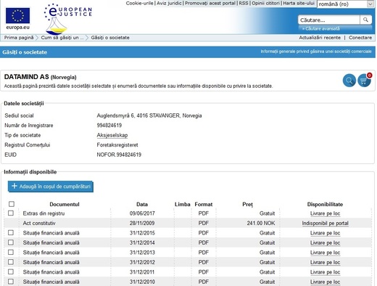The image size is (377, 286).
Task: Open Actualizări recente
Action: click(x=320, y=38)
